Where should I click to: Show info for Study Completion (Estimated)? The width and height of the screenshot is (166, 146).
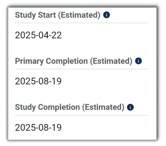coord(130,107)
